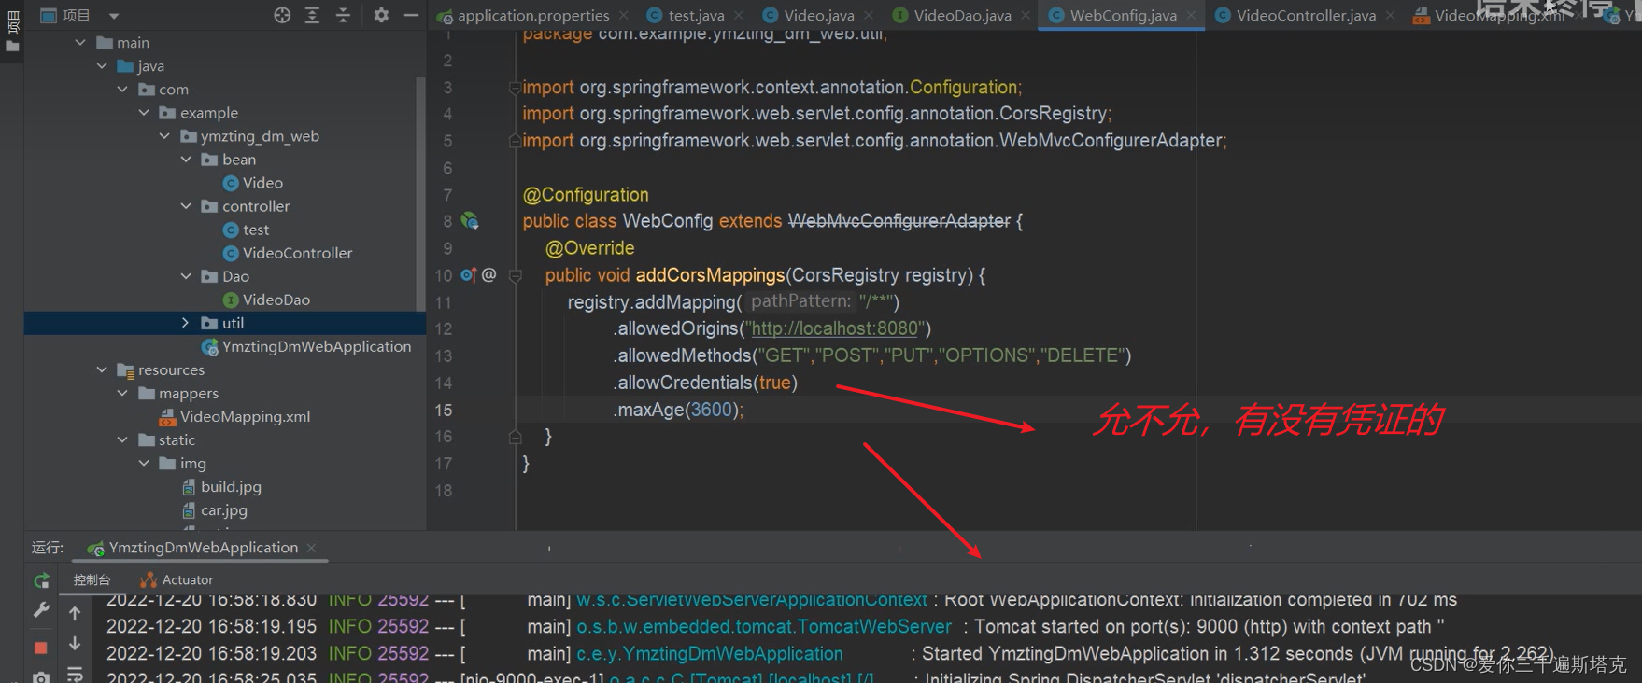Toggle import block folding at line 3
Viewport: 1642px width, 683px height.
515,88
